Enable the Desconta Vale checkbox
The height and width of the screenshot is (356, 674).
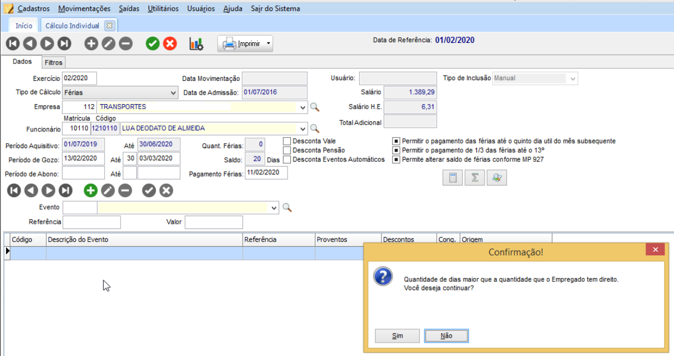(x=287, y=142)
